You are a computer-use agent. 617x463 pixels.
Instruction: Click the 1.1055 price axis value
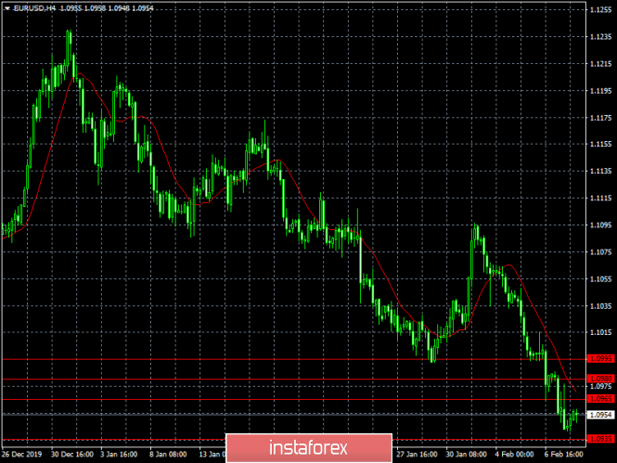[601, 279]
